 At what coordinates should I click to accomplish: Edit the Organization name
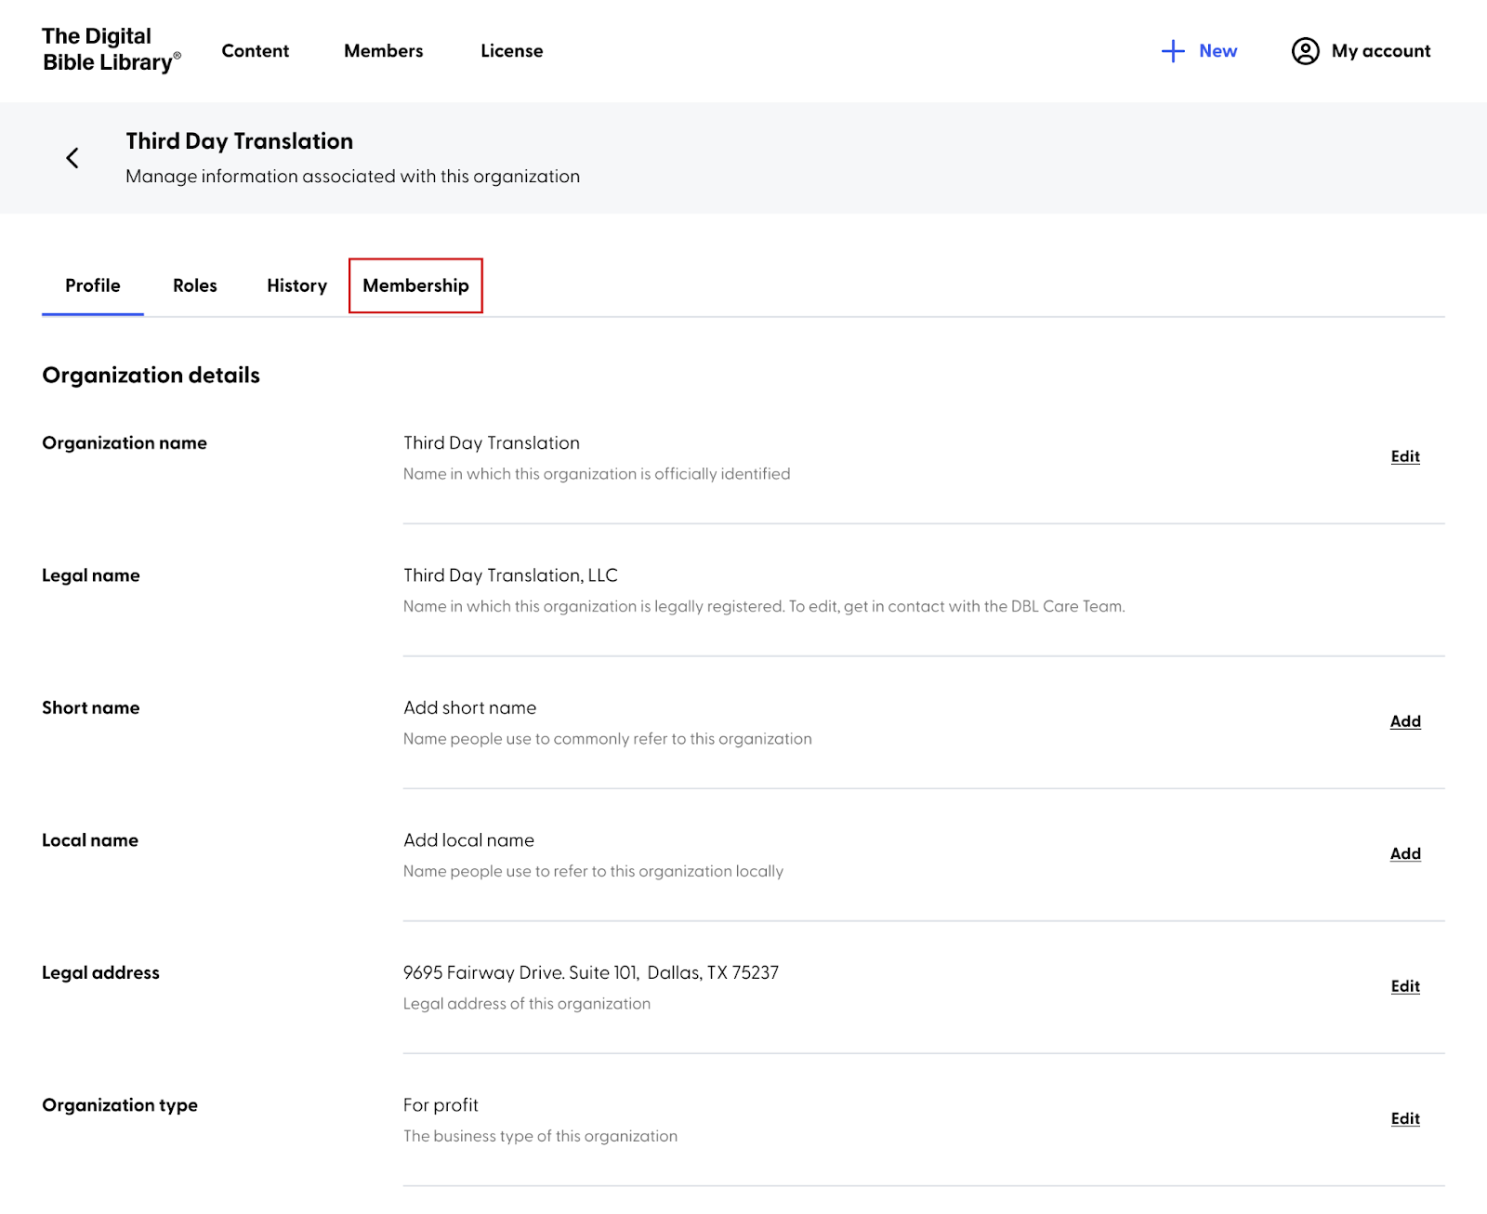click(x=1405, y=456)
